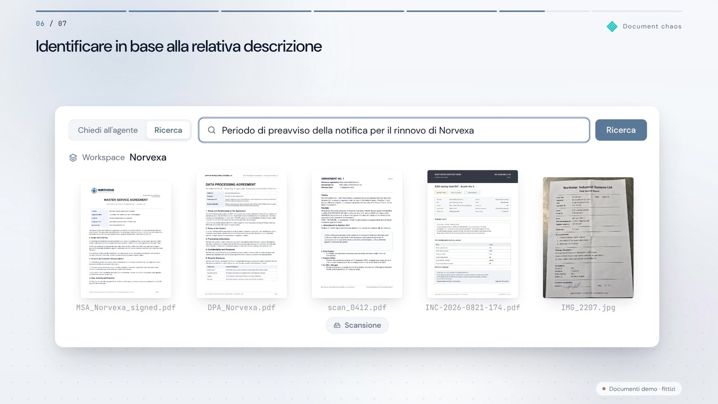
Task: Click the Document chaos label text
Action: 652,26
